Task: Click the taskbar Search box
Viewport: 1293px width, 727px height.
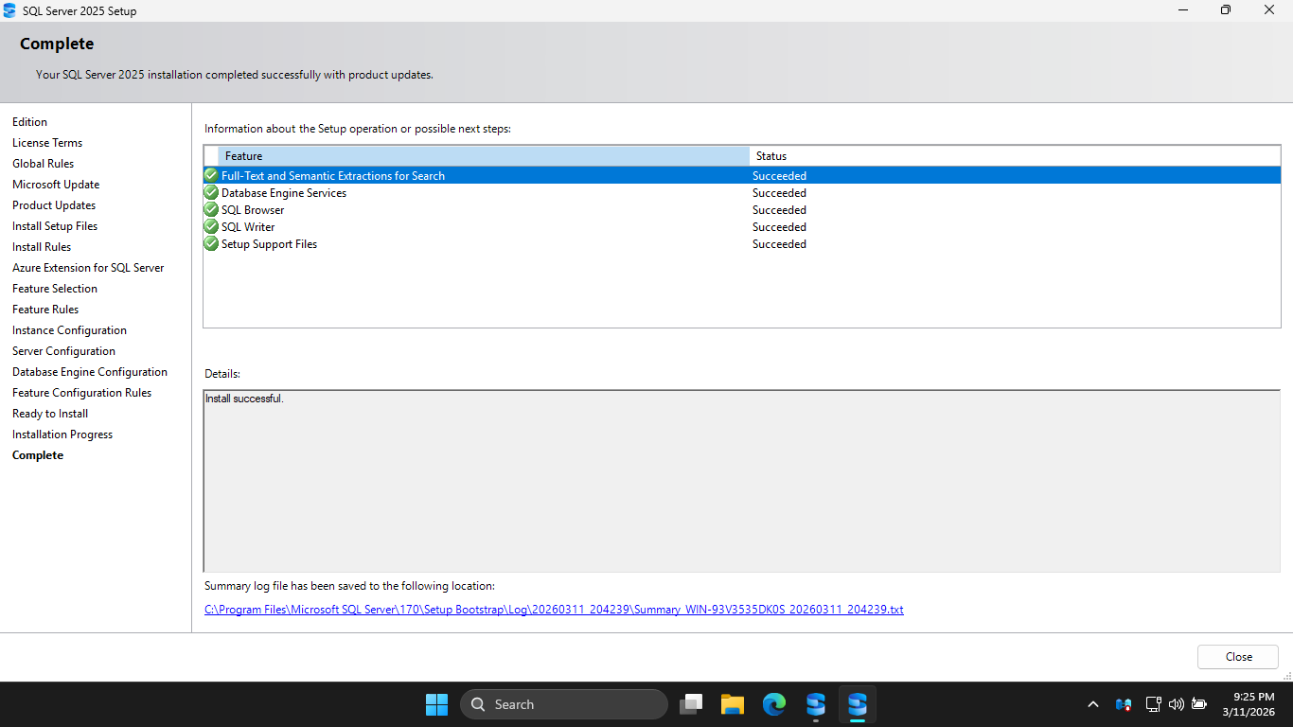Action: click(564, 704)
